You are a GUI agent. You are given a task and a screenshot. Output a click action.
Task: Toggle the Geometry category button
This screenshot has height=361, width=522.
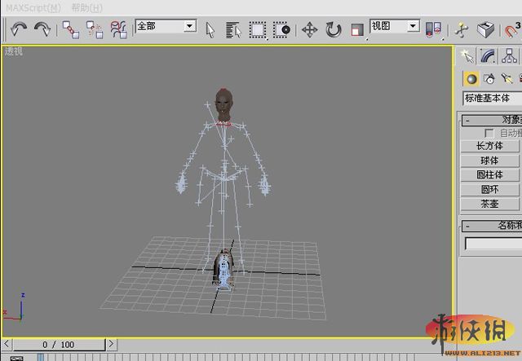471,78
